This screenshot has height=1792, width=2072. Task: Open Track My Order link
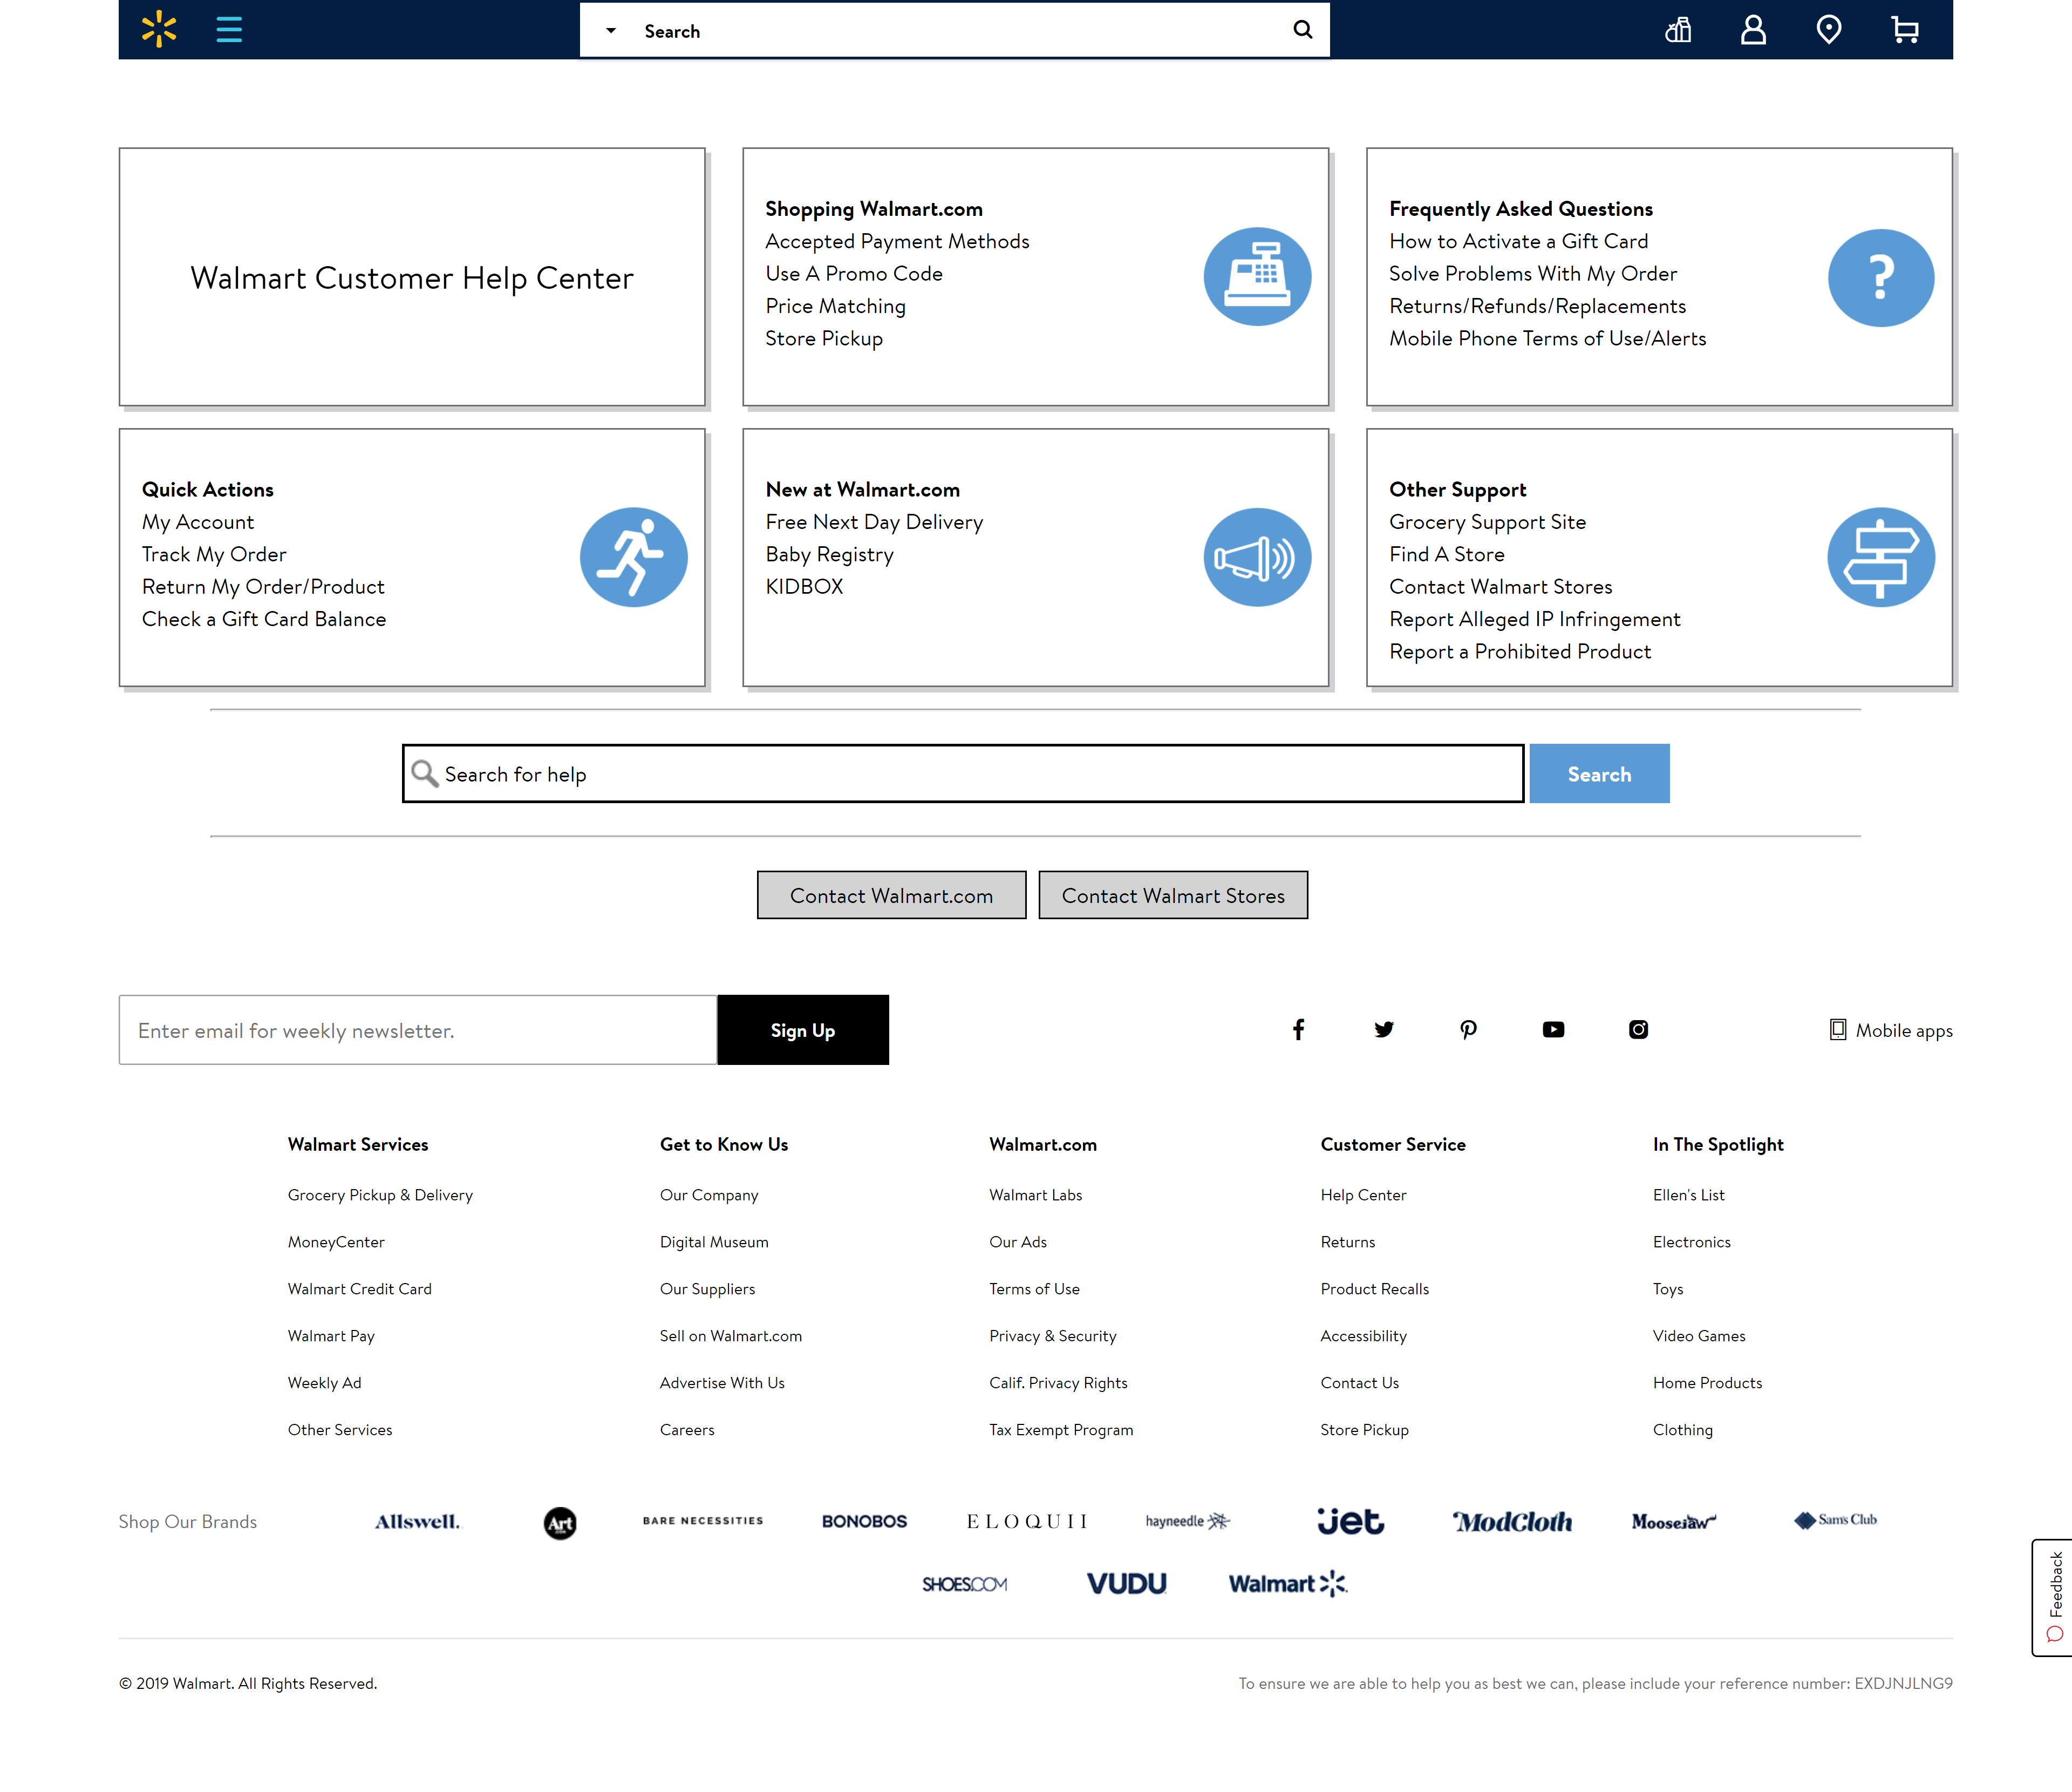[214, 554]
